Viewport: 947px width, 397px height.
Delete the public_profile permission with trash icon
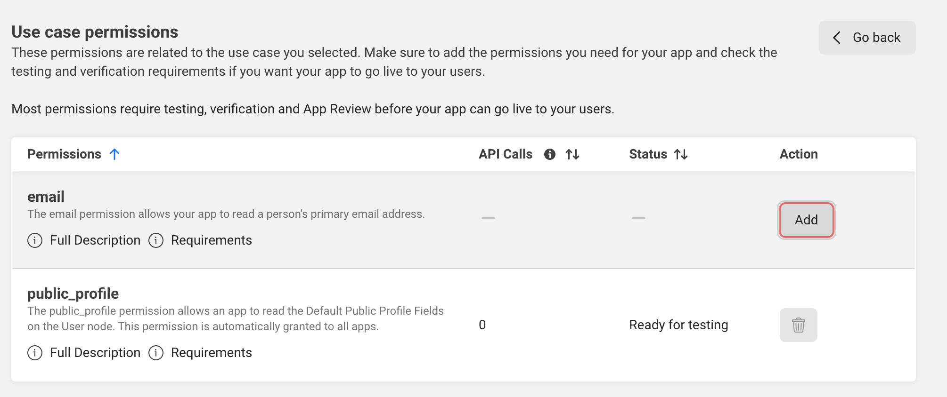798,325
